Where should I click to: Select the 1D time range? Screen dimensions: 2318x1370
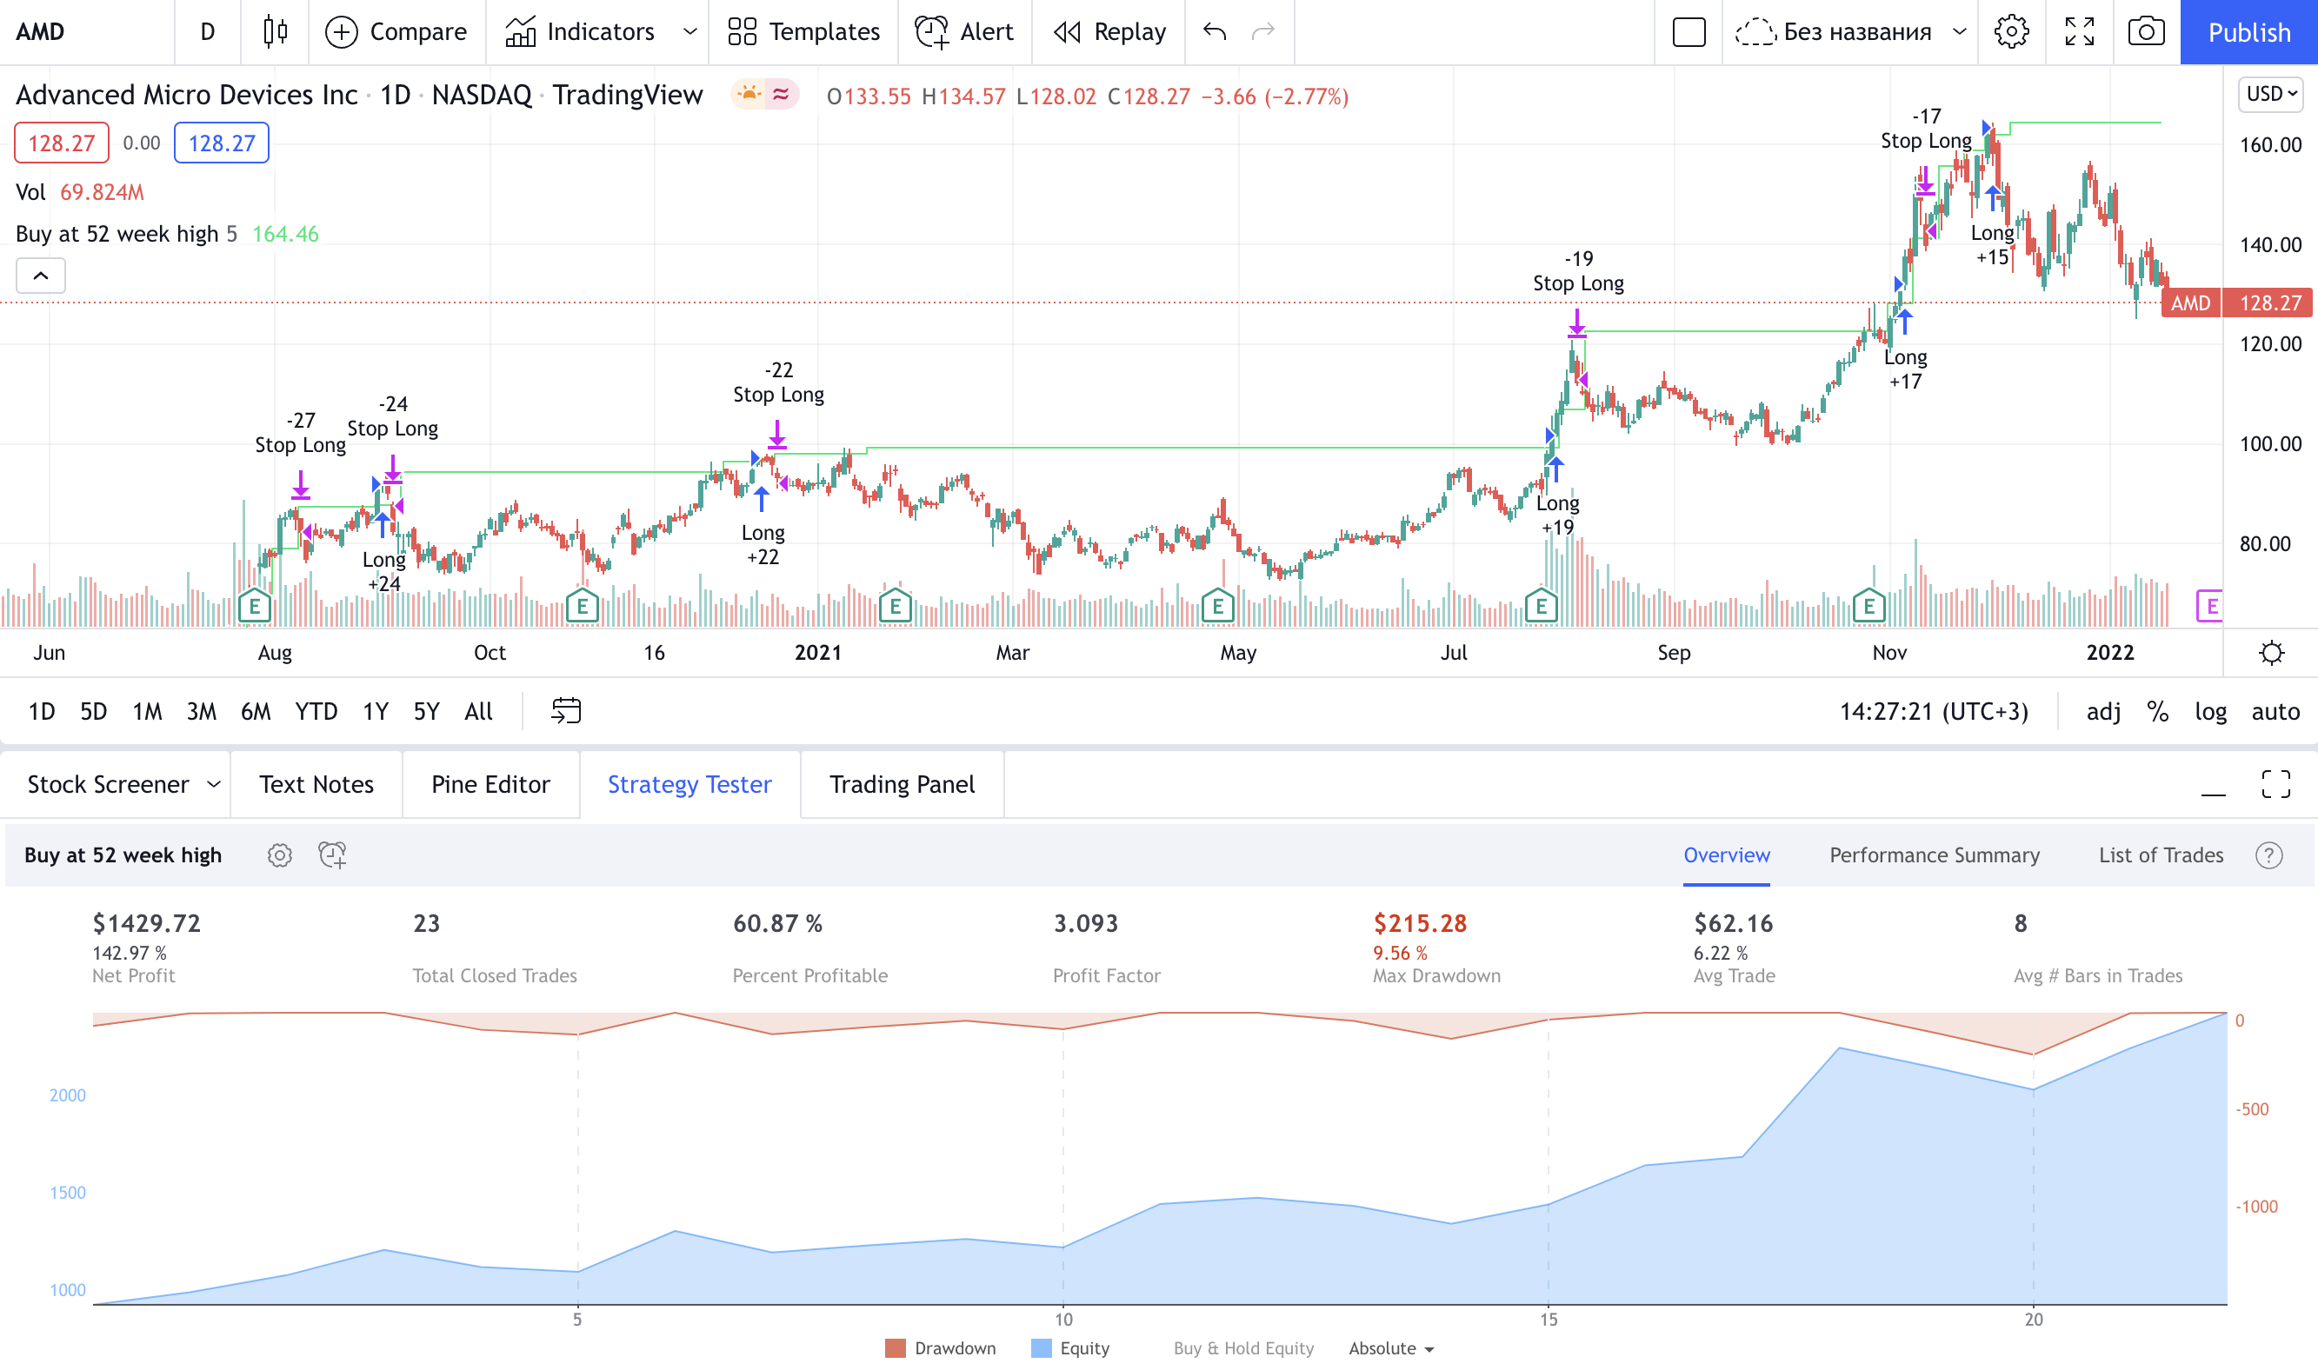click(42, 712)
